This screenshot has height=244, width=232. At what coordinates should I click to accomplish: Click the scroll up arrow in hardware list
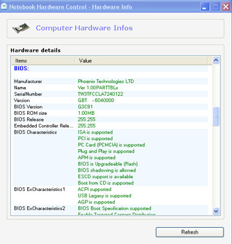pos(216,60)
